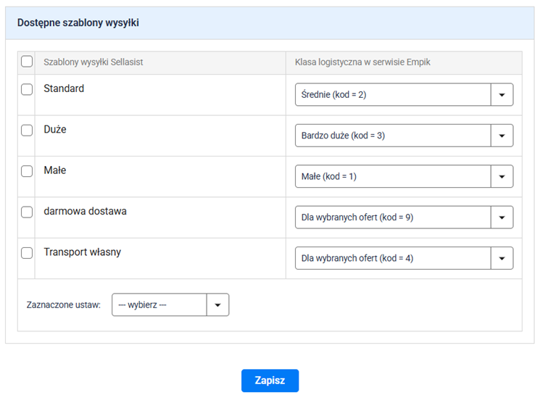Mark the Transport własny checkbox
548x398 pixels.
tap(27, 253)
